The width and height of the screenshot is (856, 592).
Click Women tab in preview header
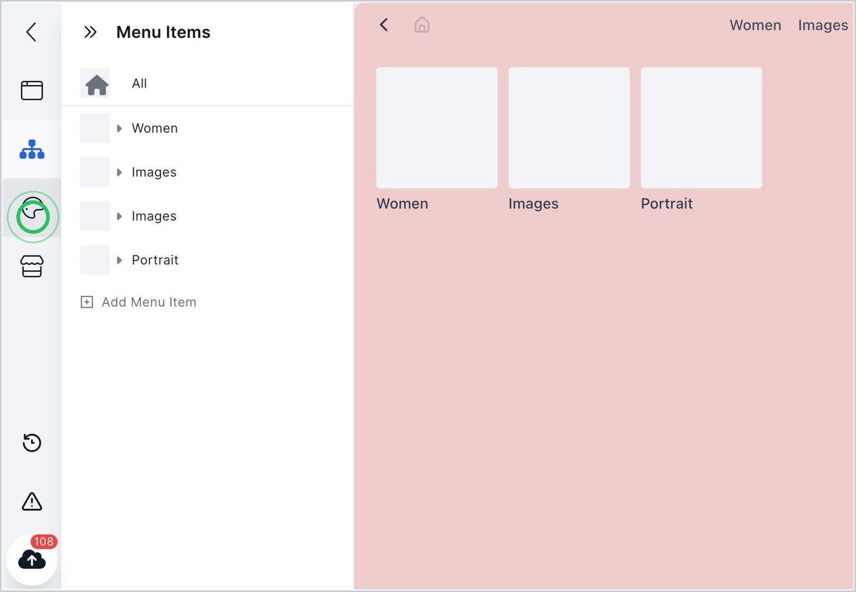pos(755,25)
